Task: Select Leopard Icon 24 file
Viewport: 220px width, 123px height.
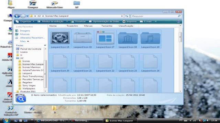Action: [x=150, y=63]
